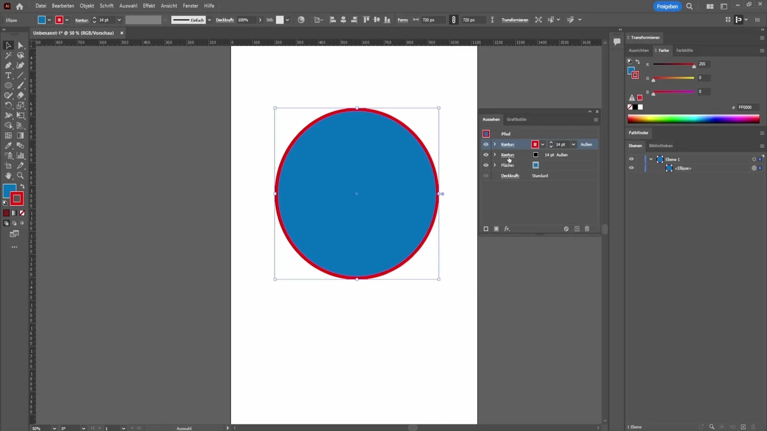Collapse the Ebene 1 layer

[x=651, y=159]
